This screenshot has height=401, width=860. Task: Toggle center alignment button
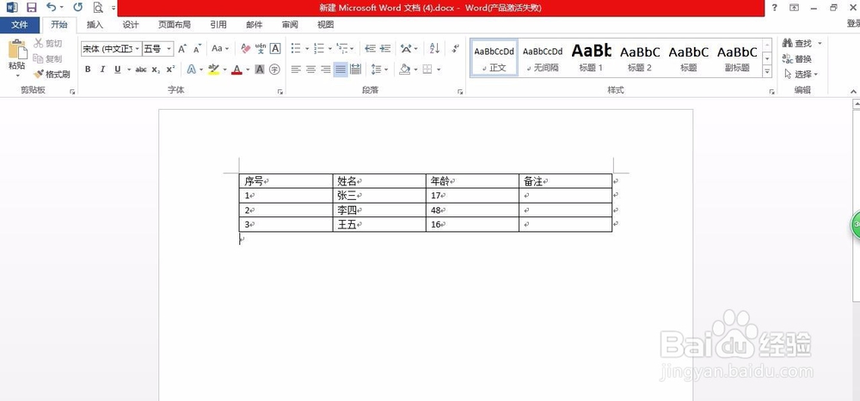[311, 70]
